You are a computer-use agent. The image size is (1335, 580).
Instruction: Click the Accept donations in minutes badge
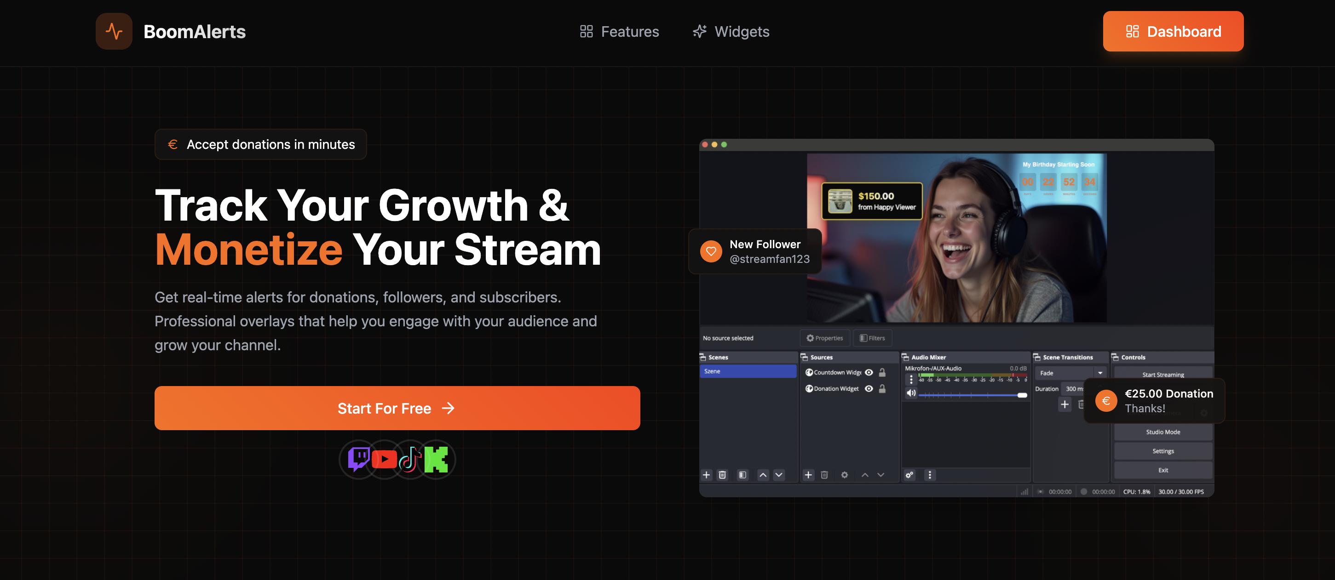pos(261,144)
